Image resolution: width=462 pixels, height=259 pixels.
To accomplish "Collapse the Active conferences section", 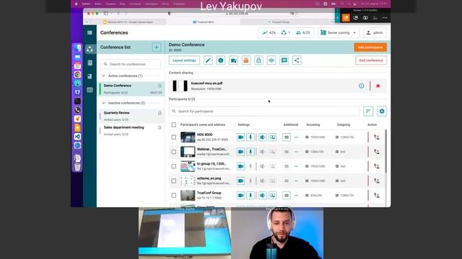I will pyautogui.click(x=103, y=76).
